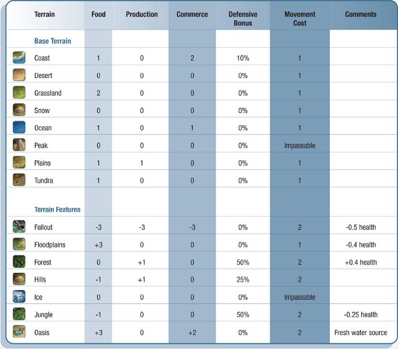Click the Forest feature icon
This screenshot has width=398, height=349.
coord(19,262)
